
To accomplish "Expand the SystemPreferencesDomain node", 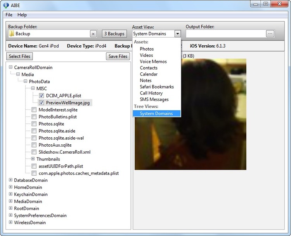I will [10, 215].
